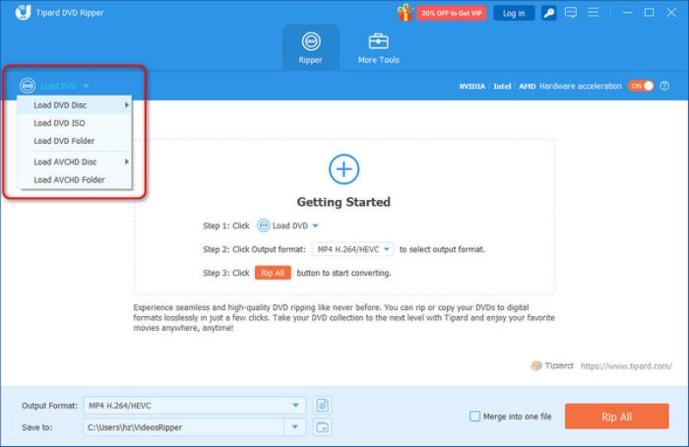Switch to the More Tools tab

point(378,48)
